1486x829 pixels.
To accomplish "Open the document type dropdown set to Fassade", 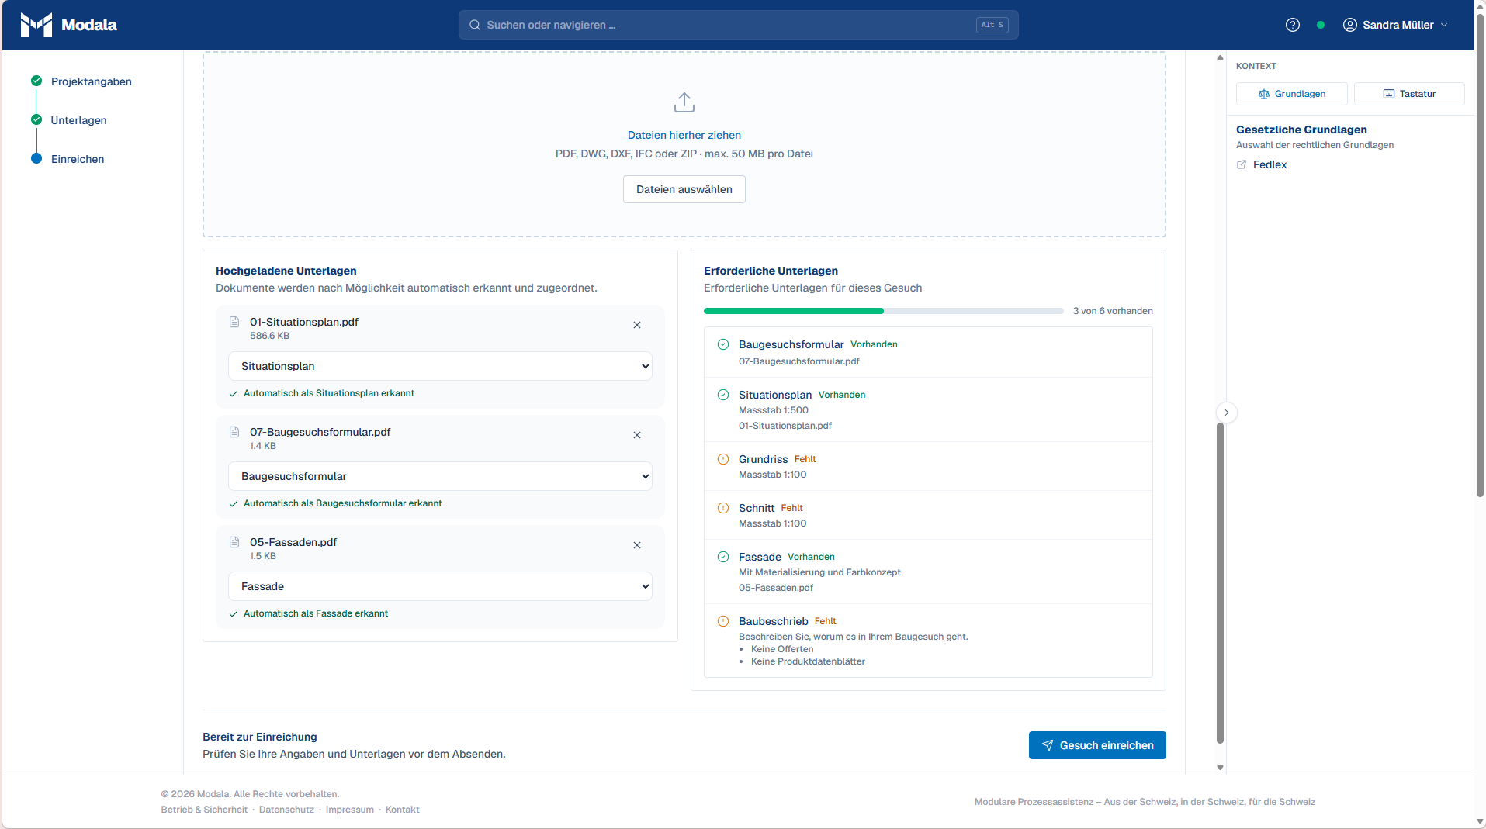I will (440, 586).
